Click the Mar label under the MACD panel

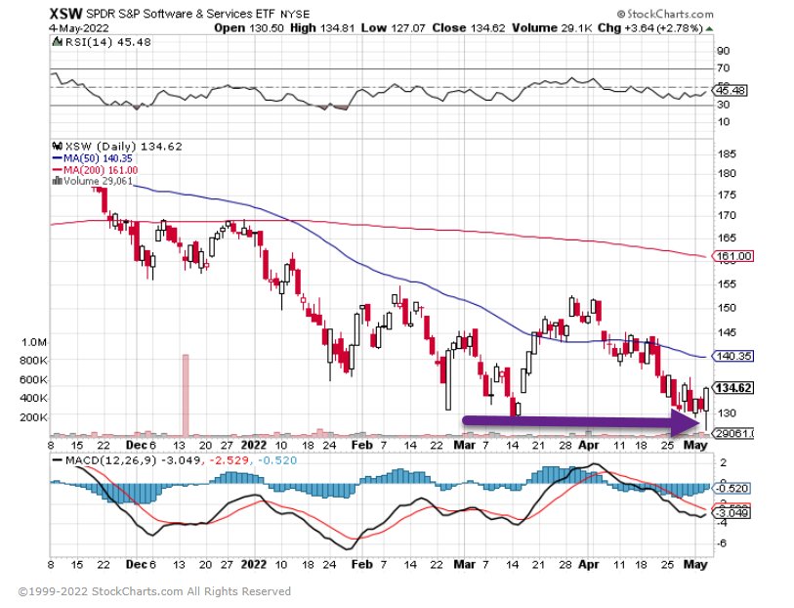pos(464,564)
